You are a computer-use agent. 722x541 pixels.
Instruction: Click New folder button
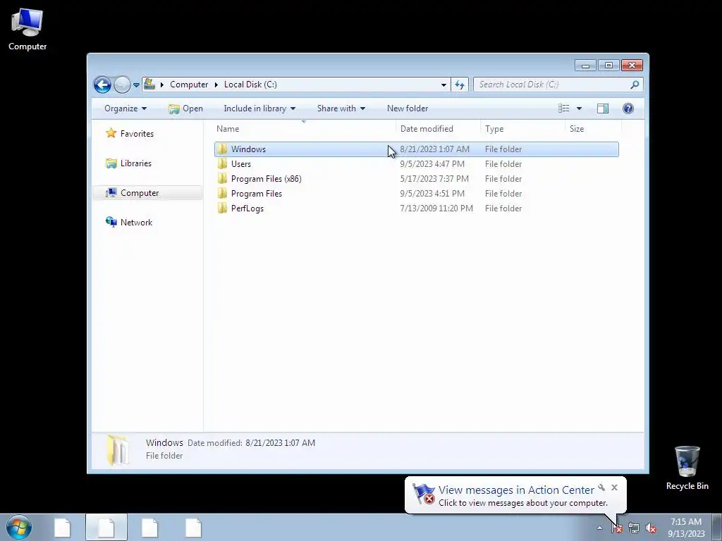click(x=408, y=108)
